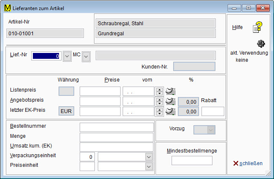Click the letzter EK-Preis date spinner arrows
This screenshot has height=179, width=274.
point(159,111)
